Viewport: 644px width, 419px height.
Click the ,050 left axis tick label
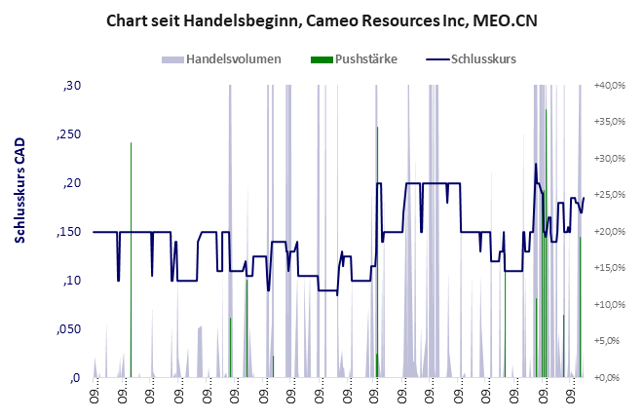[x=68, y=329]
